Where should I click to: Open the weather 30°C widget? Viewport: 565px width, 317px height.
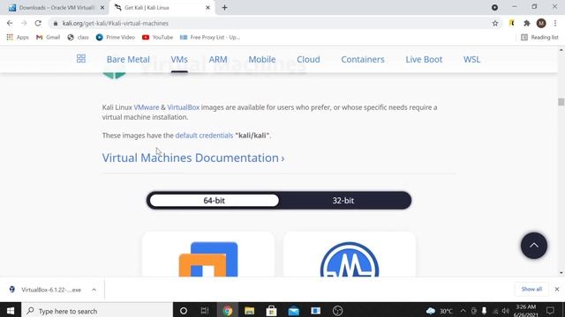pos(439,311)
